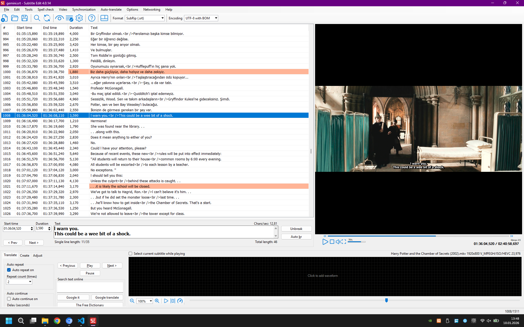
Task: Open File Explorer from the taskbar
Action: 45,321
